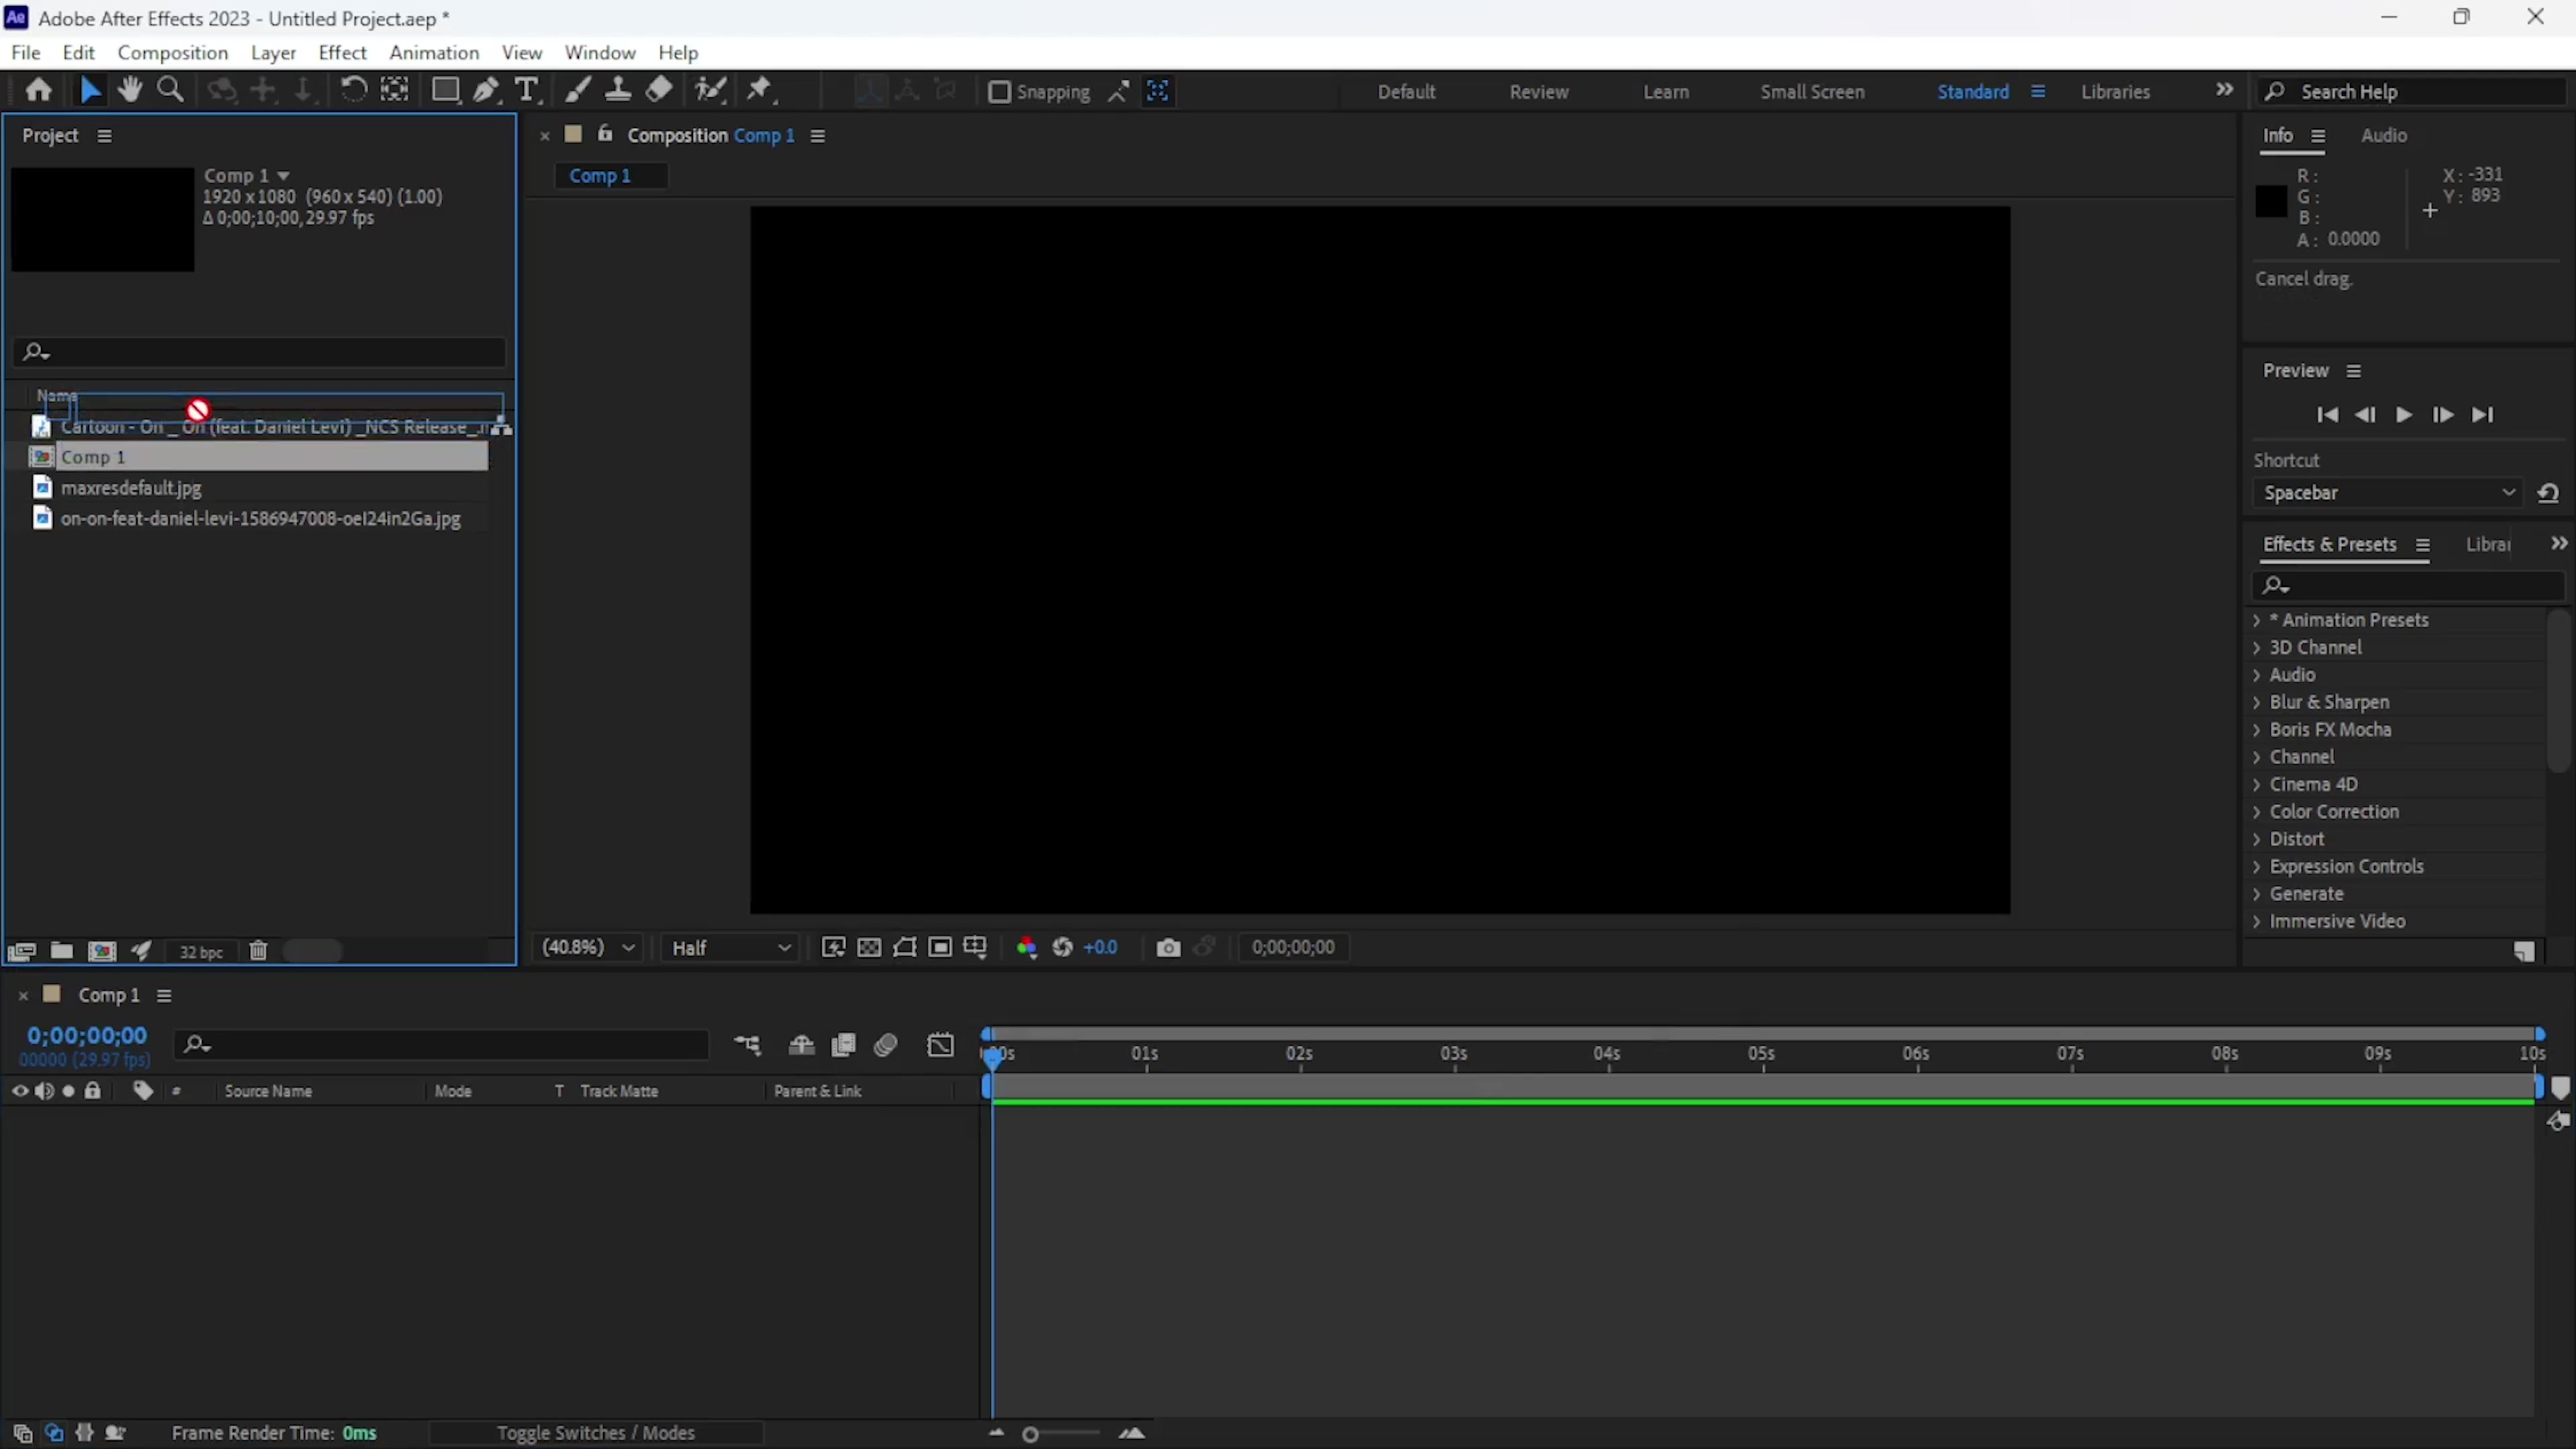Open the Composition menu
The width and height of the screenshot is (2576, 1449).
click(x=174, y=52)
